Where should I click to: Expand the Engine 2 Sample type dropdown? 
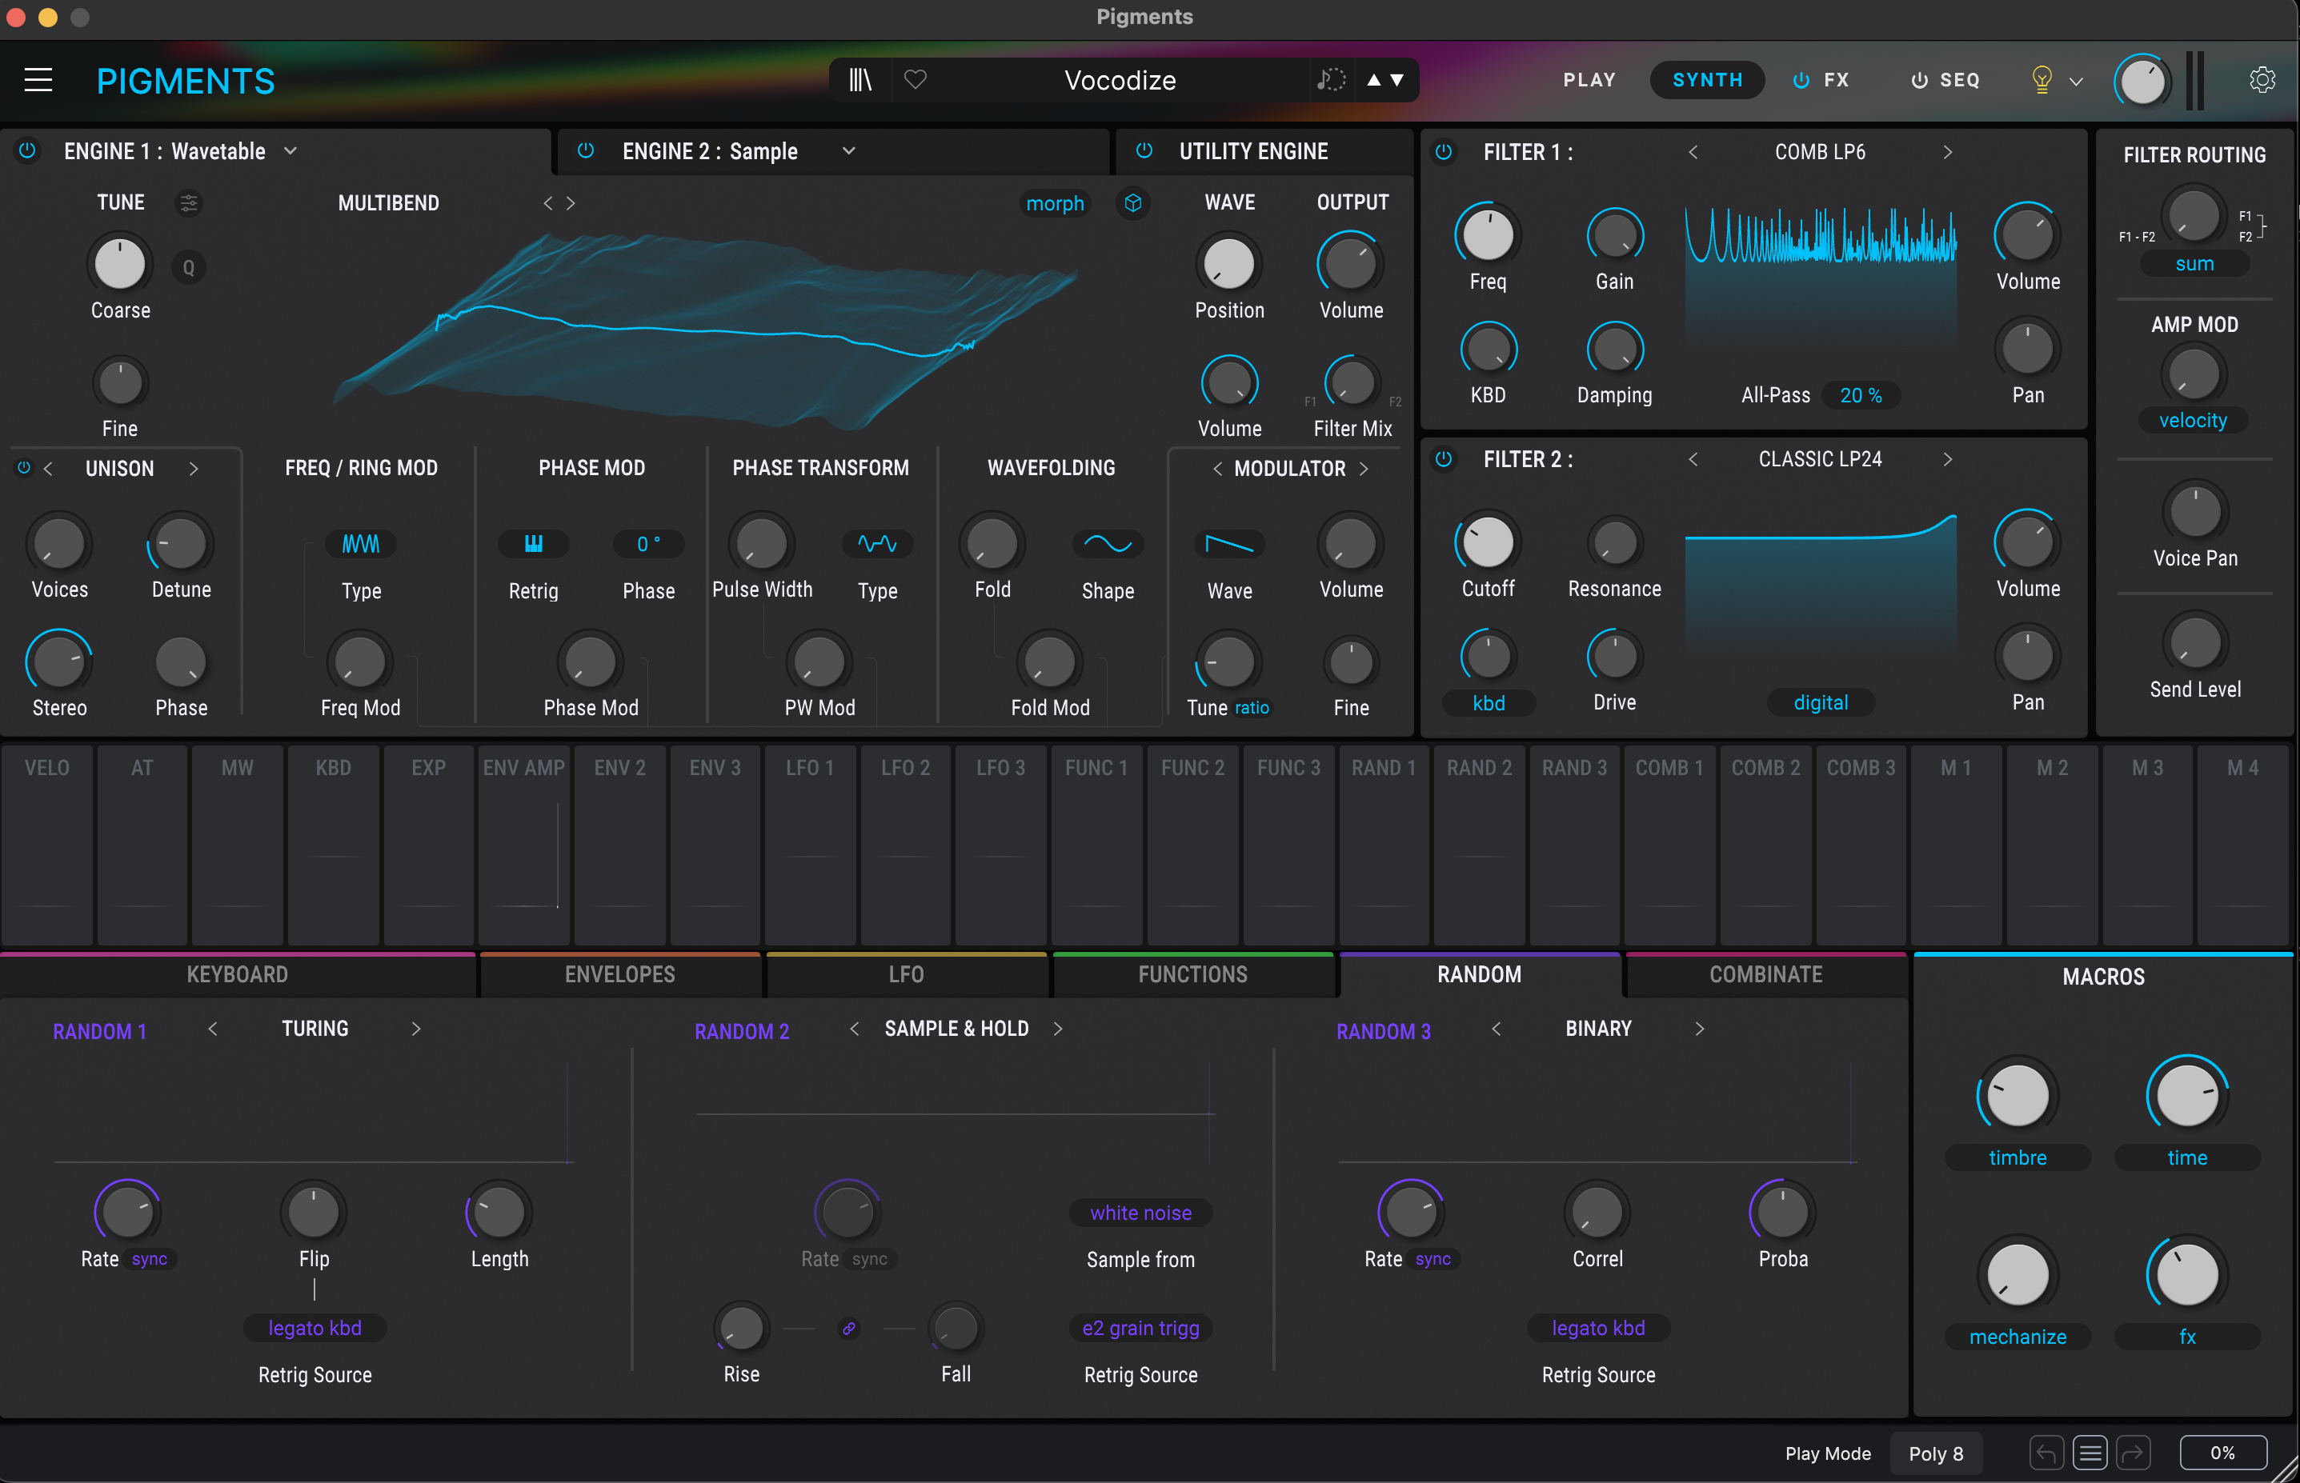[848, 151]
